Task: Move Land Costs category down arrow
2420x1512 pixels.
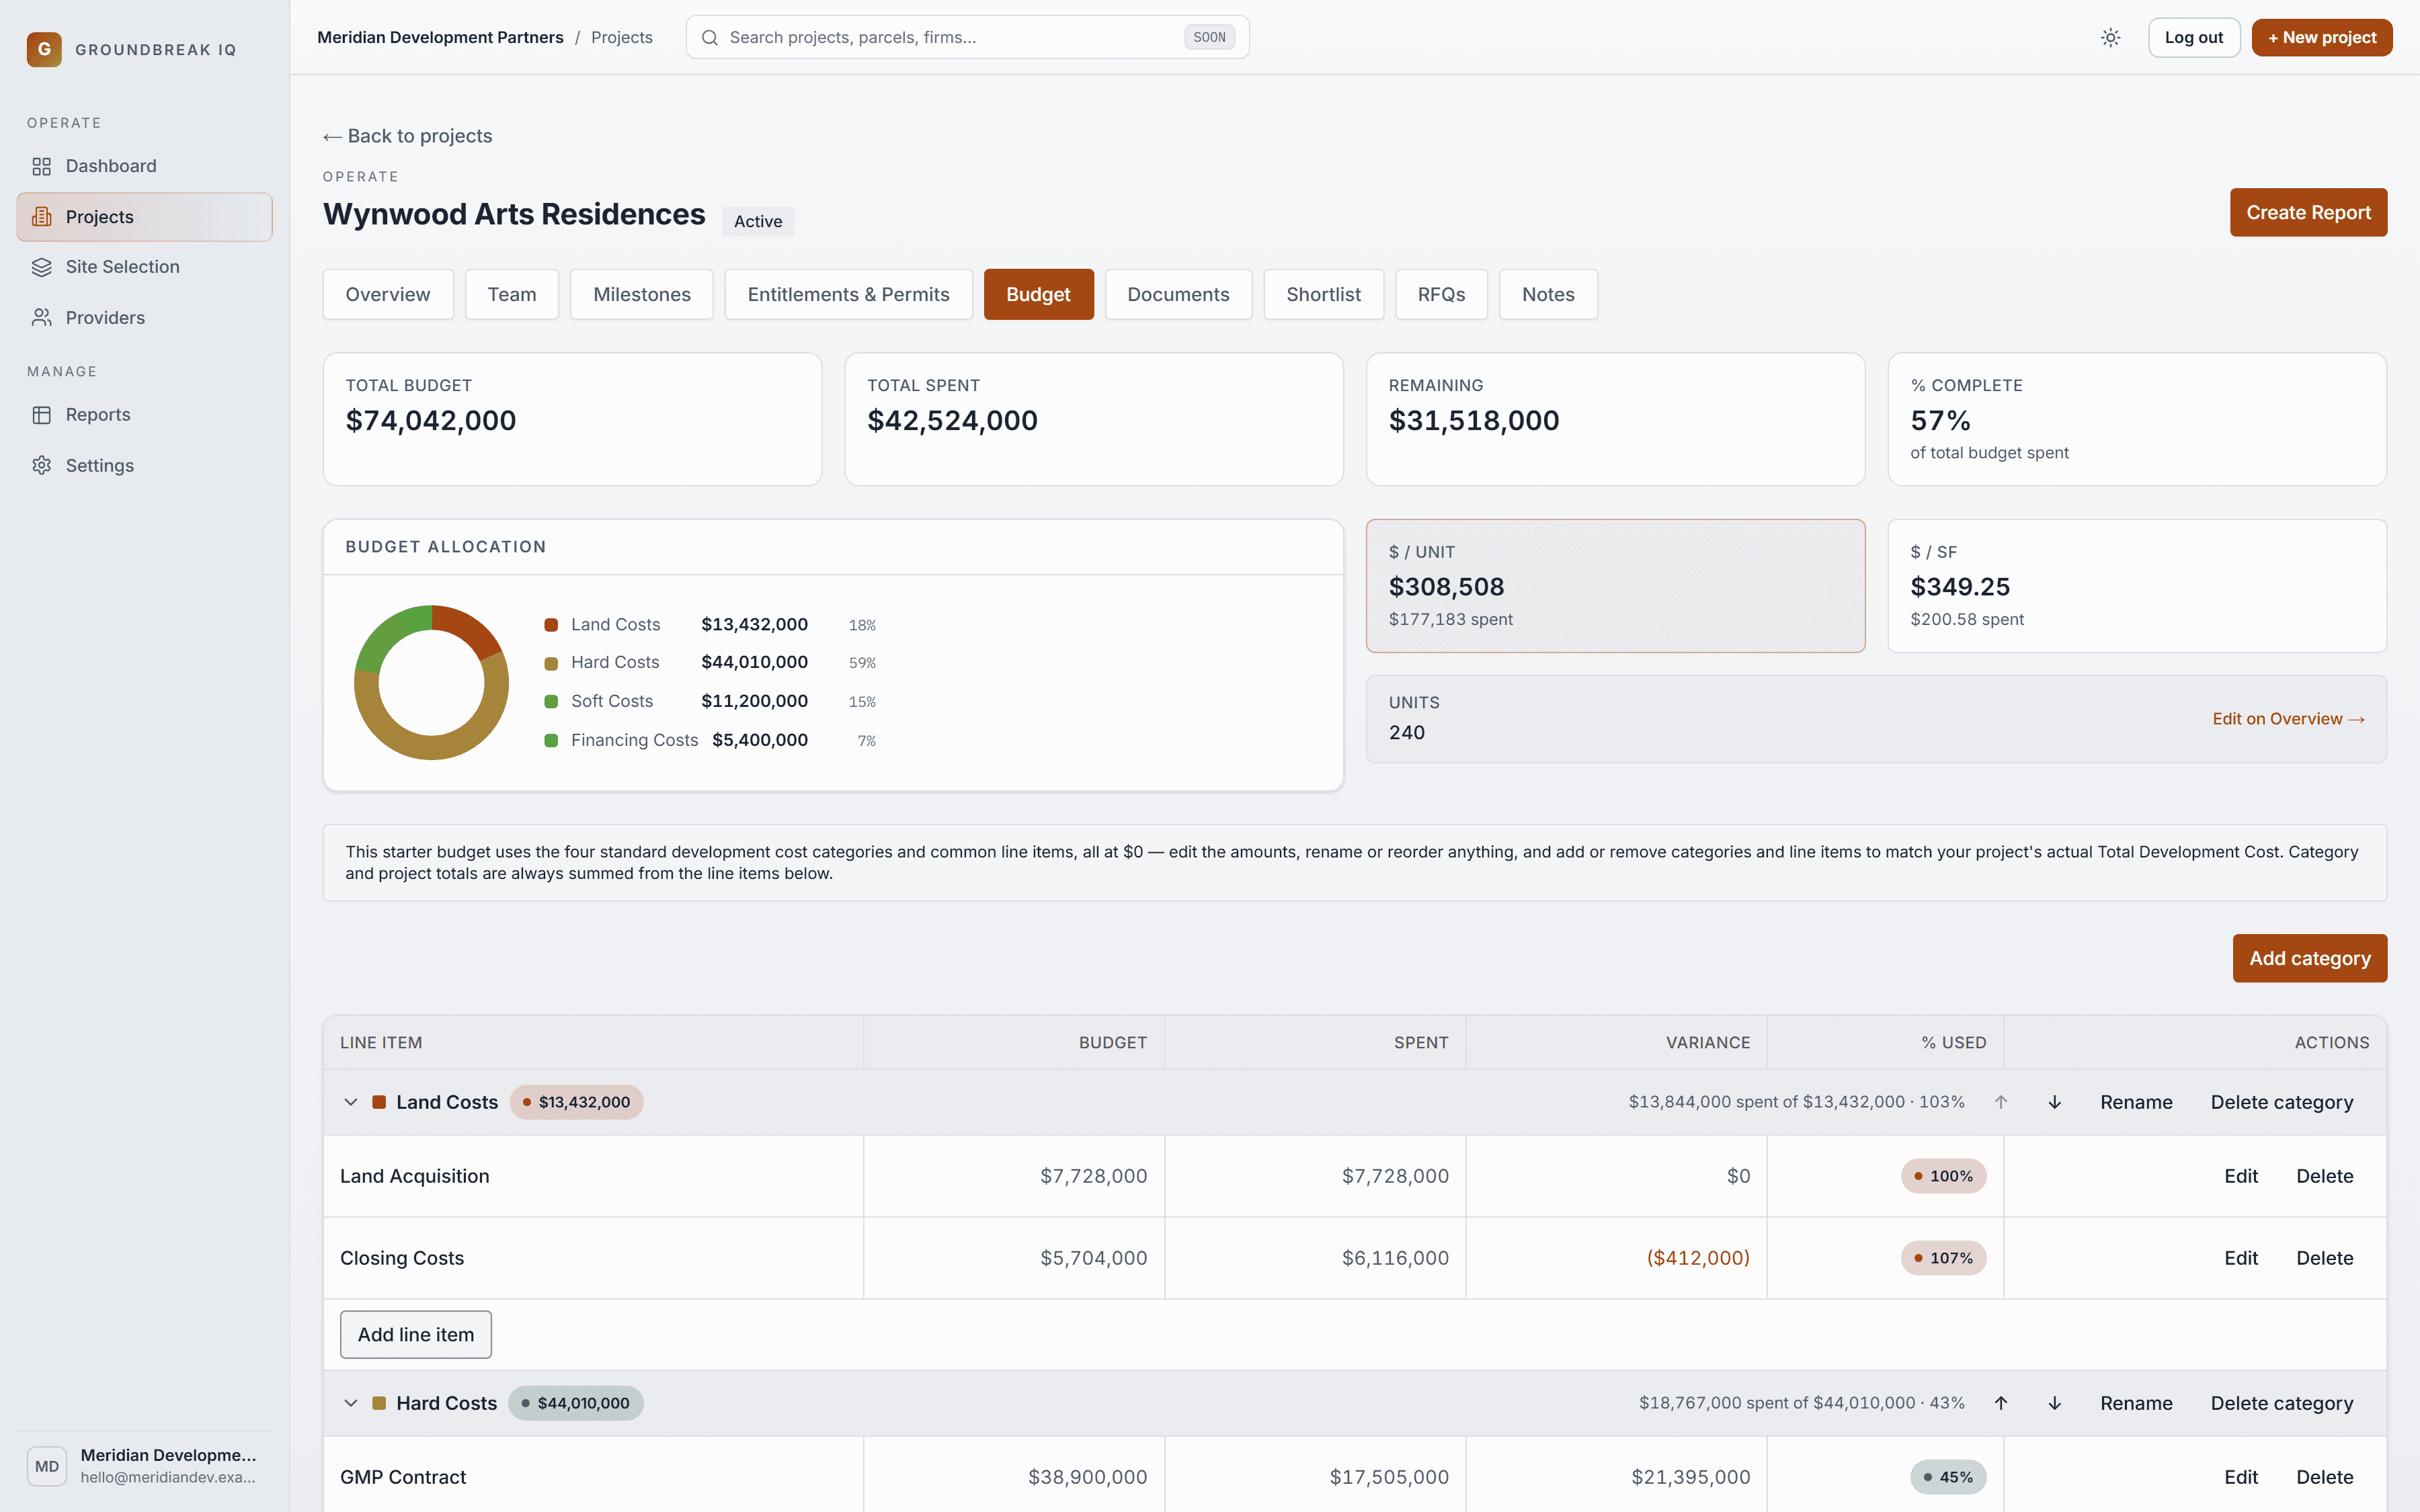Action: tap(2055, 1102)
